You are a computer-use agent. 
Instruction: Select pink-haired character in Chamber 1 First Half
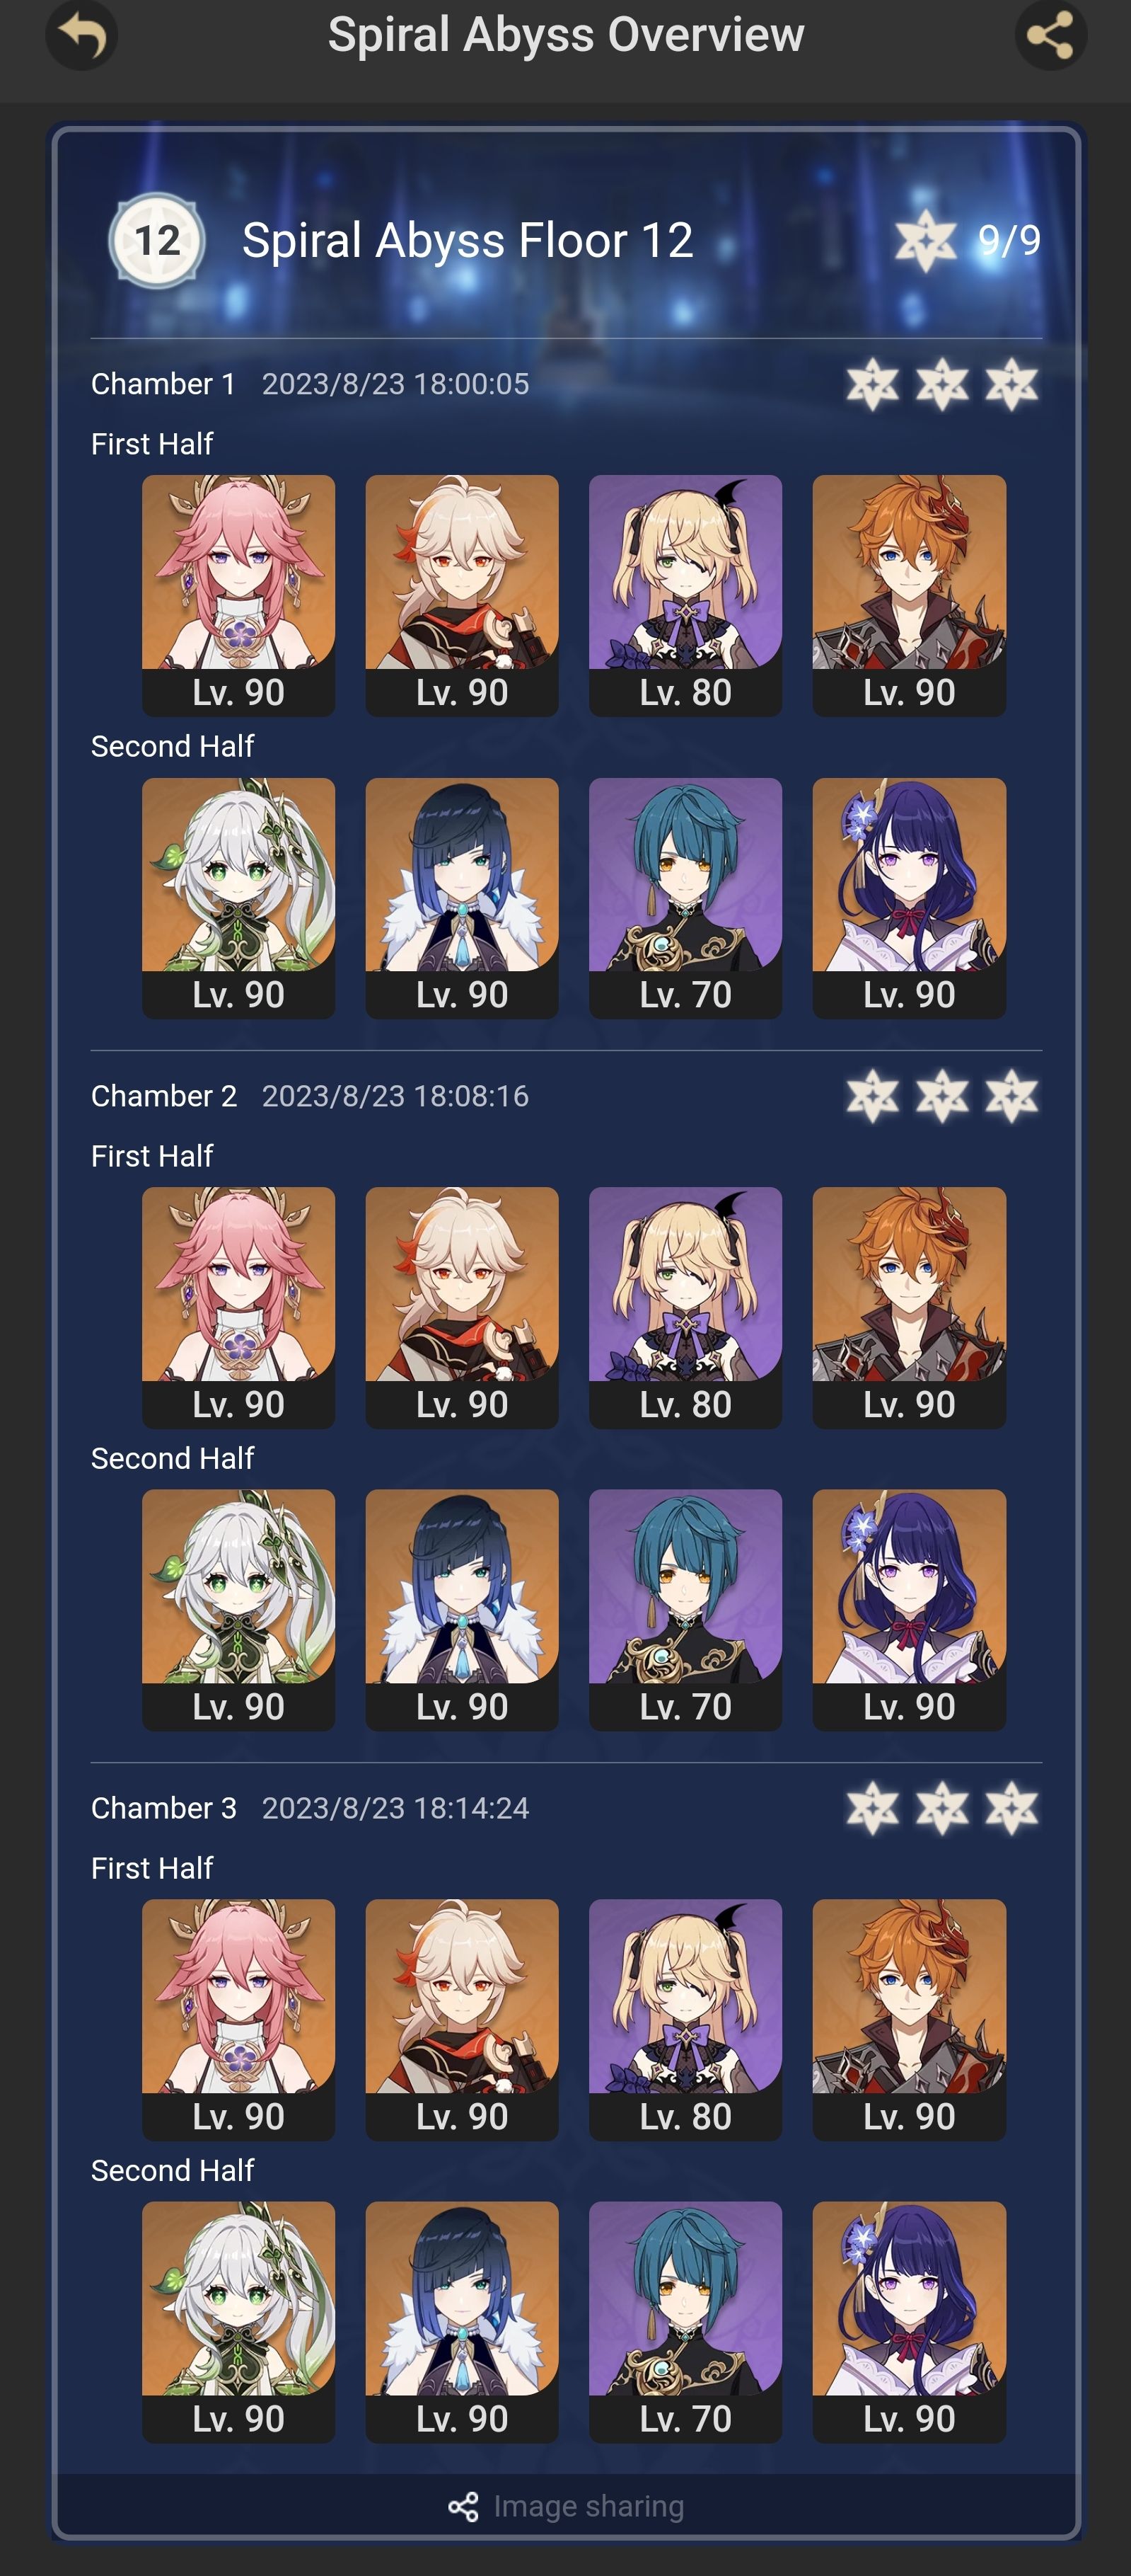point(239,595)
